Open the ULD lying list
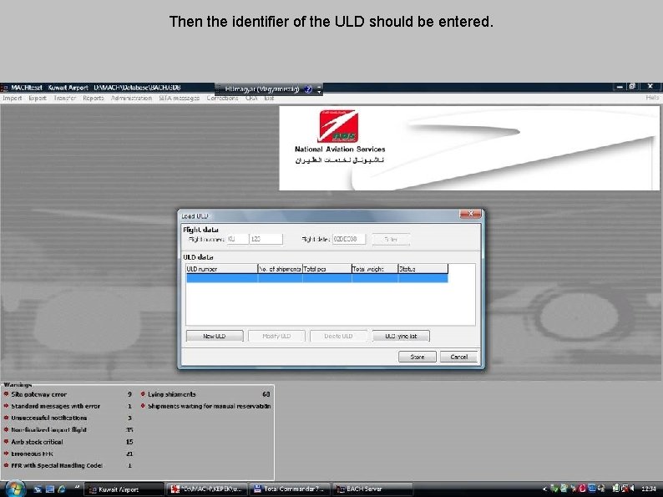The height and width of the screenshot is (497, 663). pyautogui.click(x=401, y=337)
